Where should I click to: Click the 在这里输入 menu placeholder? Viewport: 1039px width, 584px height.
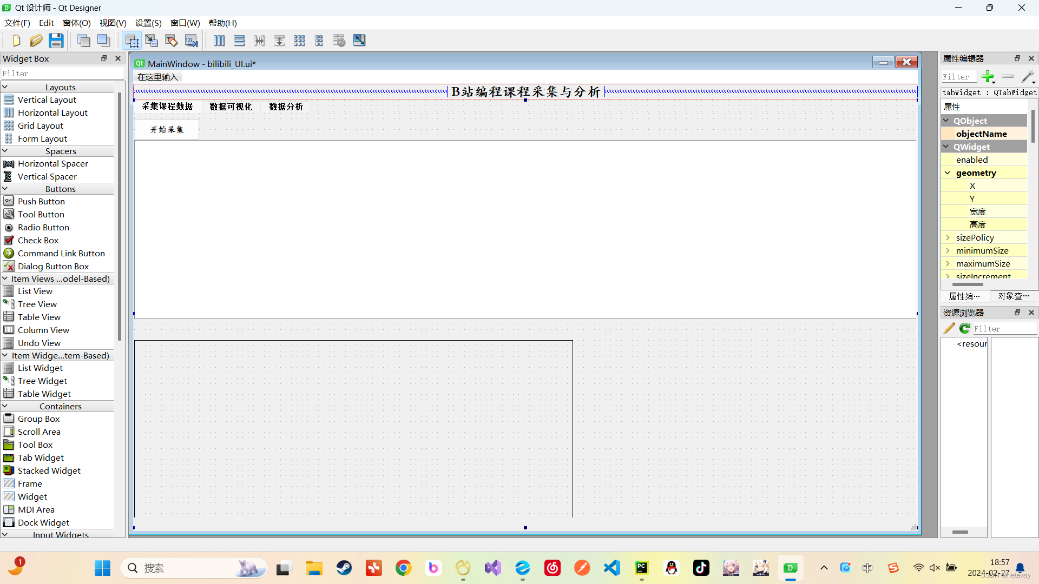(157, 77)
